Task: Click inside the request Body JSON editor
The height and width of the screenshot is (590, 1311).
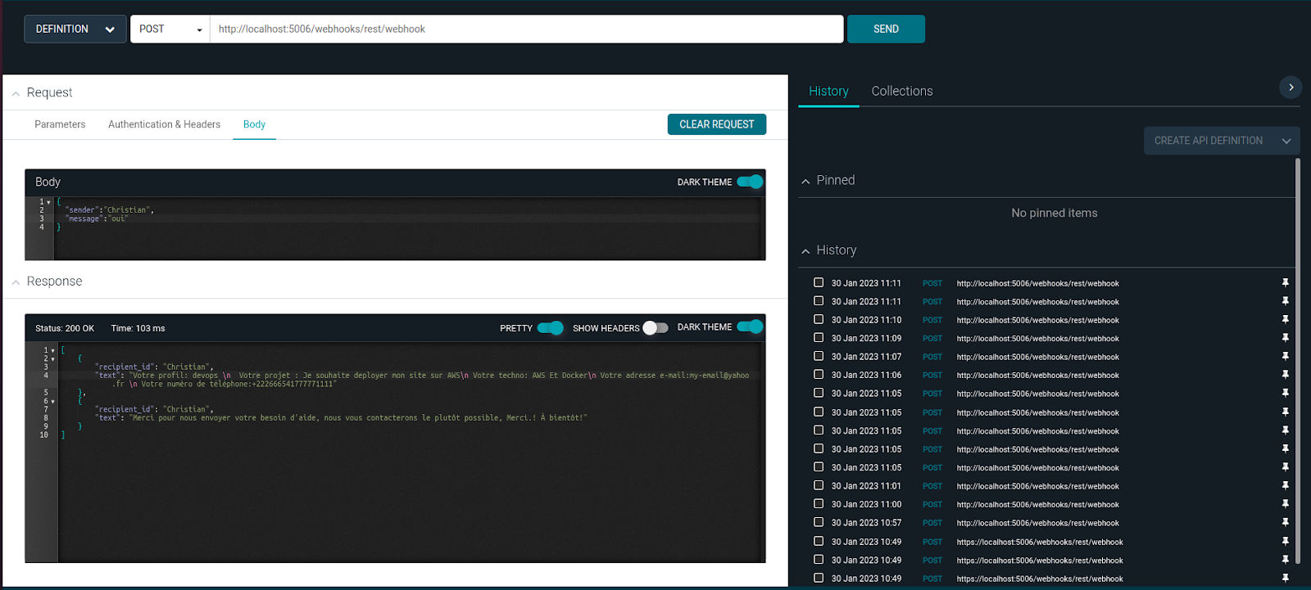Action: (410, 228)
